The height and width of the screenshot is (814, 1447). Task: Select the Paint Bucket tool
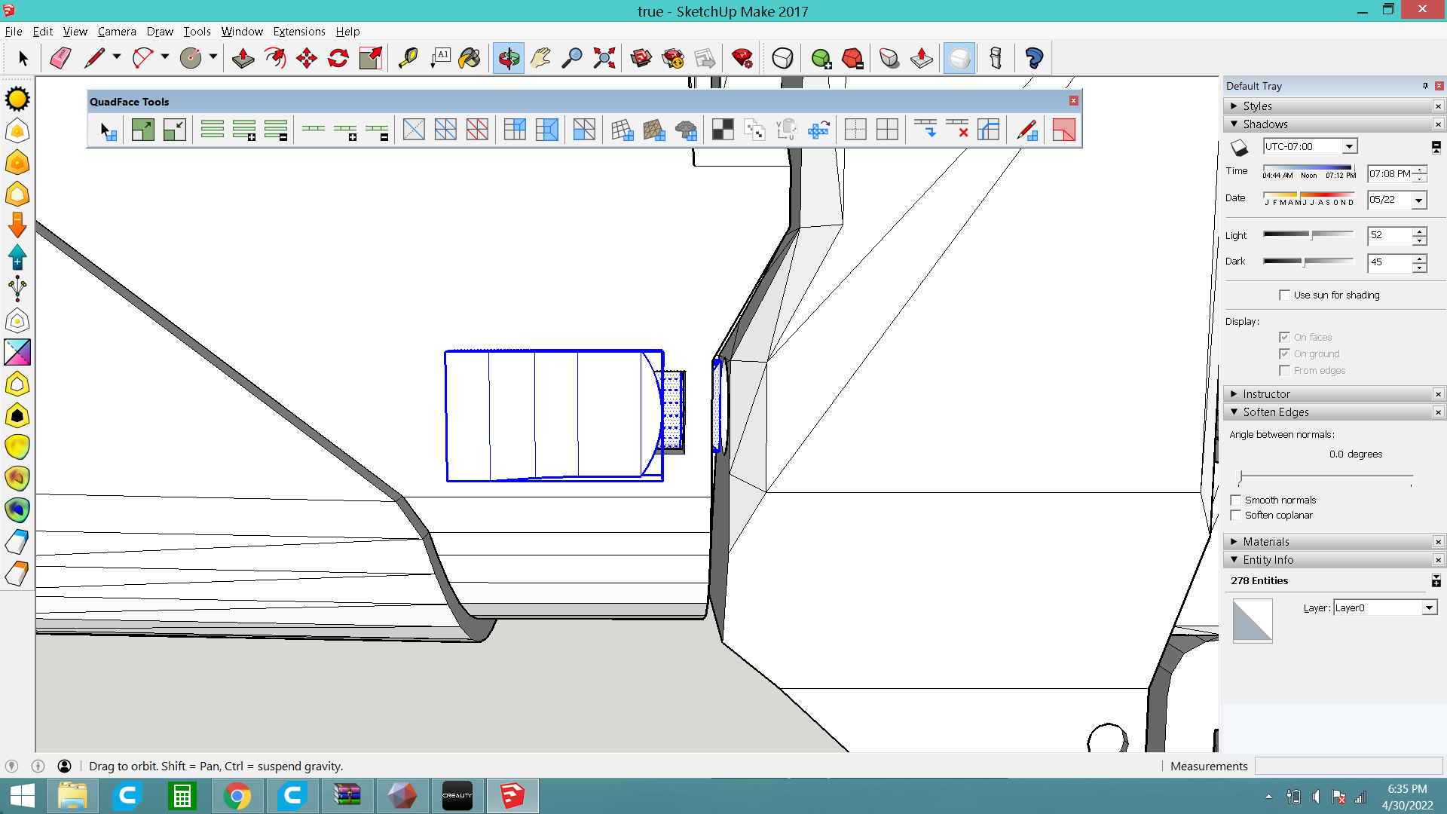pyautogui.click(x=470, y=58)
